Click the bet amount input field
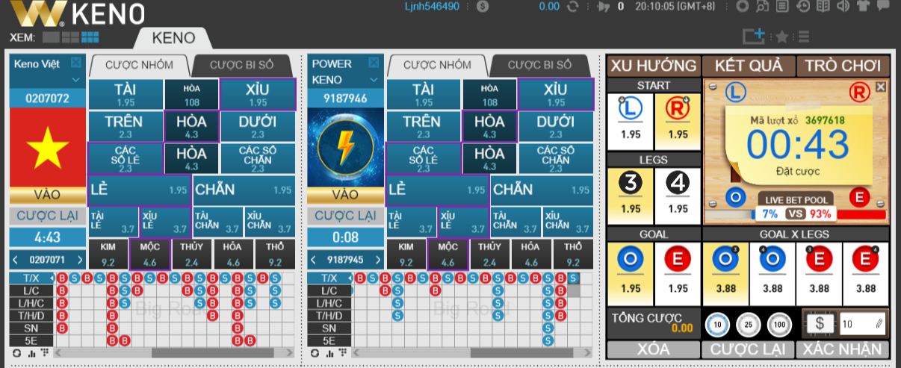The height and width of the screenshot is (368, 901). pyautogui.click(x=860, y=324)
